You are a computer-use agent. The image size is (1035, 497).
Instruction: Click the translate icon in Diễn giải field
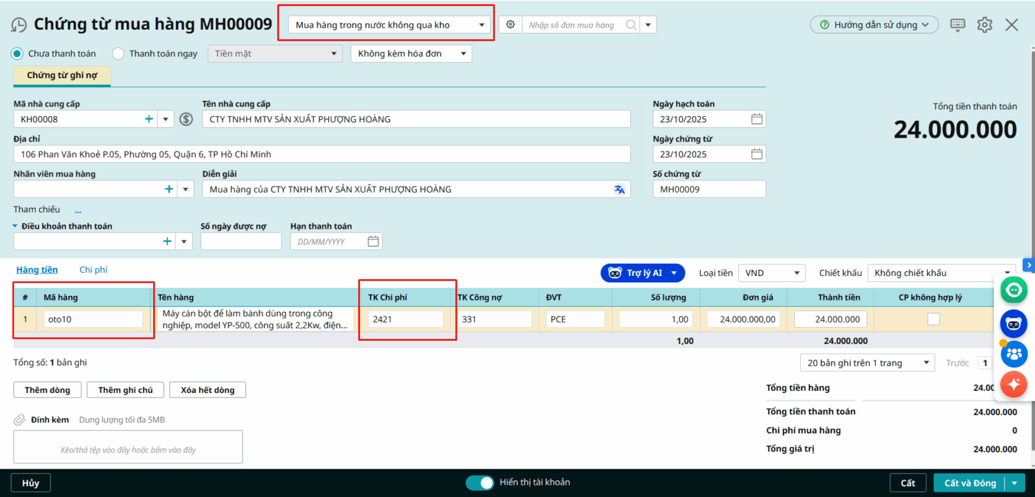tap(619, 189)
